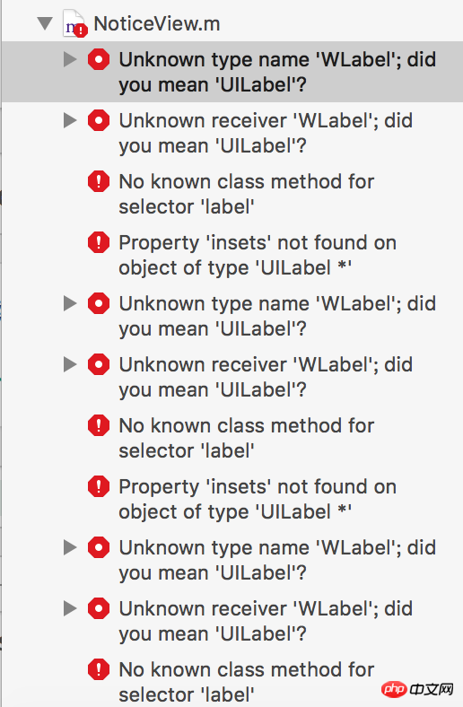463x707 pixels.
Task: Select the second 'No known class method' error text
Action: (247, 438)
